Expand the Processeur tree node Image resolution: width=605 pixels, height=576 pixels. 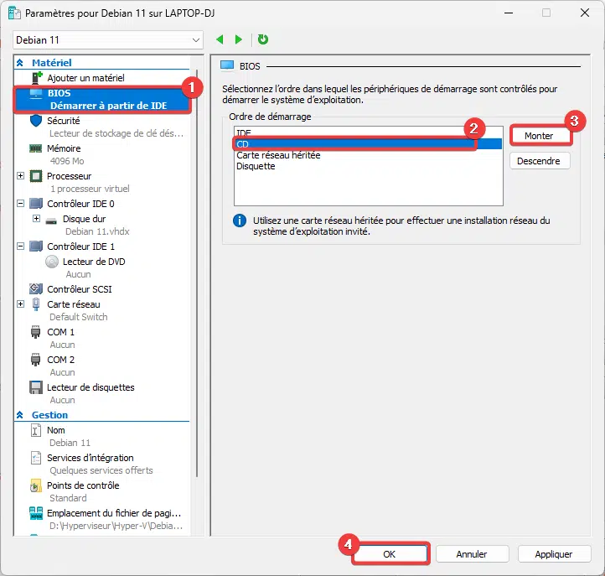pyautogui.click(x=21, y=176)
